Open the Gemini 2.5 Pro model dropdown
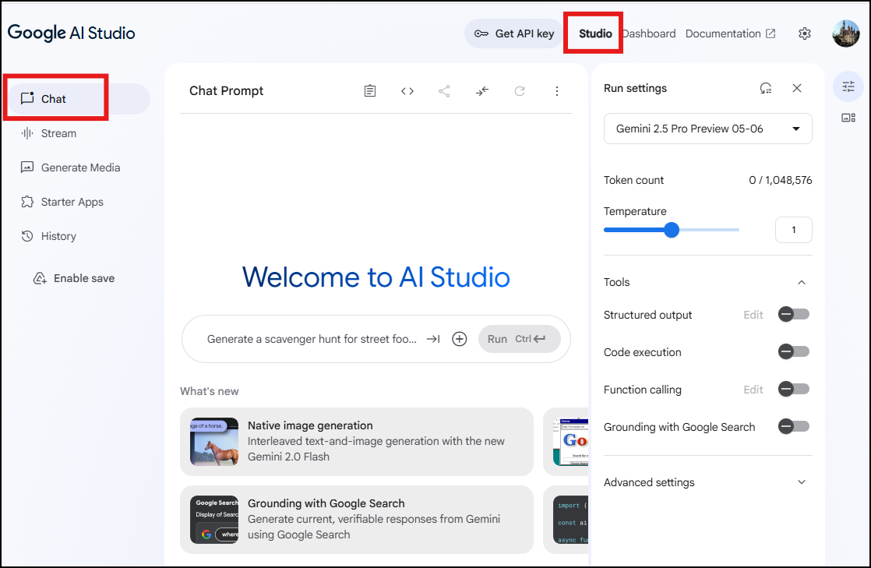Image resolution: width=871 pixels, height=568 pixels. [707, 129]
